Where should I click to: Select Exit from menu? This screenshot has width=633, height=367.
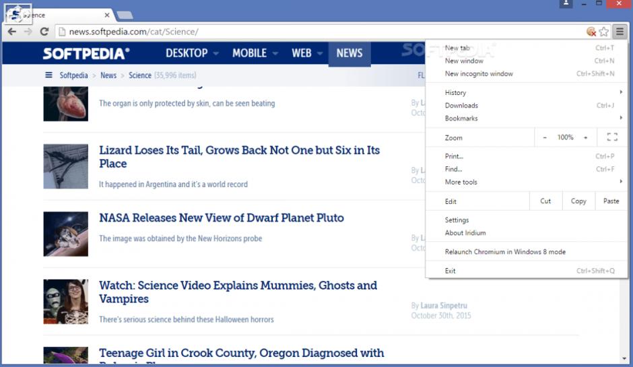click(x=527, y=271)
